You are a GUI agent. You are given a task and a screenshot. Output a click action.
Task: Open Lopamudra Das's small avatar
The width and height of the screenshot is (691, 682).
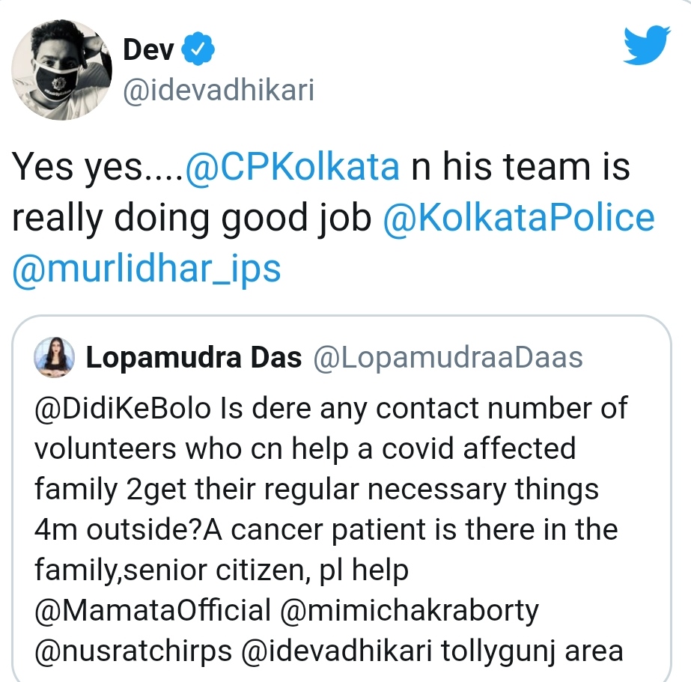[55, 359]
